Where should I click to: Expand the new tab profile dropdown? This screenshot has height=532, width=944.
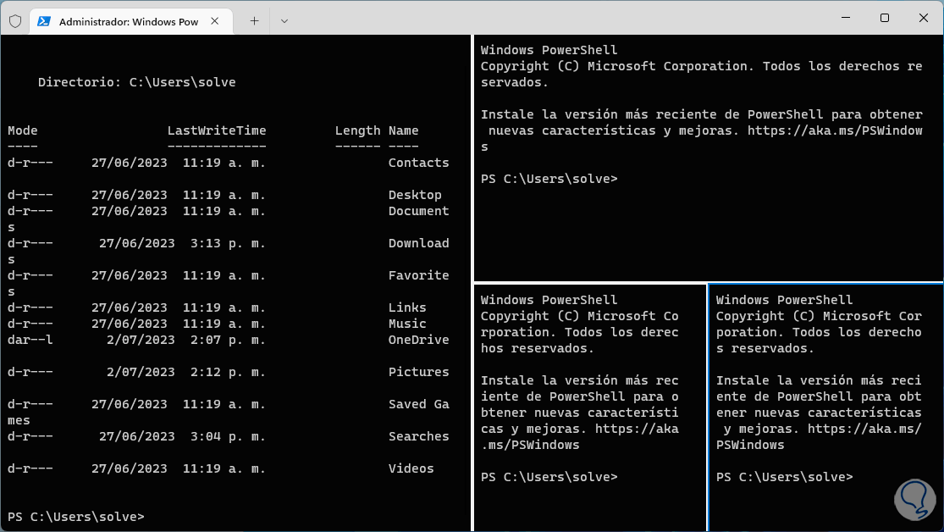click(x=284, y=20)
